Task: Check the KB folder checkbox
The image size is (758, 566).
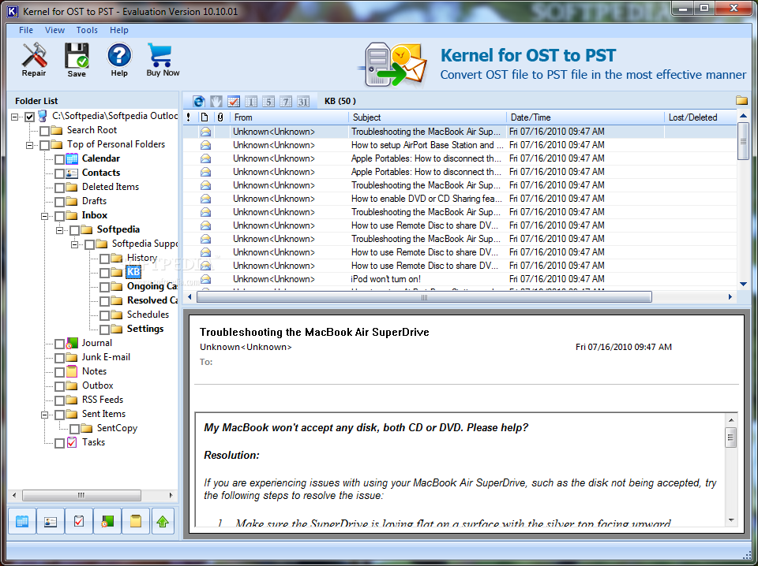Action: (104, 273)
